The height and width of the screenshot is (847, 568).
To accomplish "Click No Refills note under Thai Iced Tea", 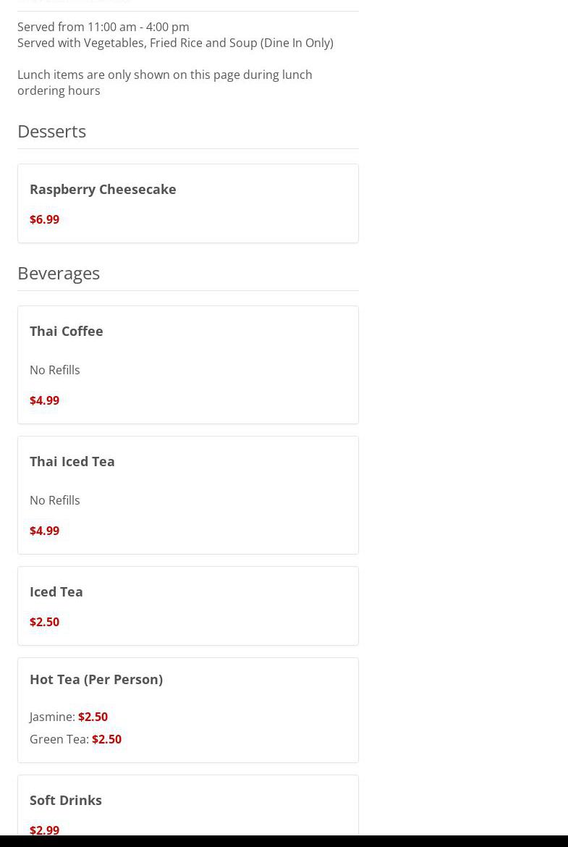I will point(55,500).
